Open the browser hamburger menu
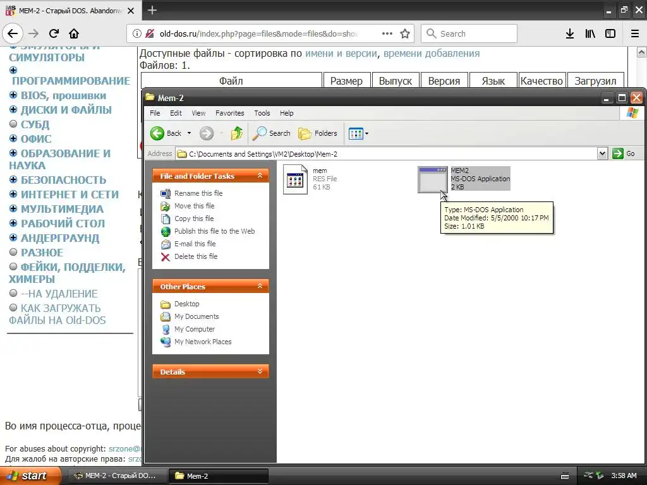 [x=635, y=33]
